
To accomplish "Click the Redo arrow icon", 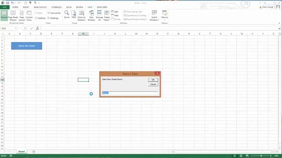I will (19, 3).
